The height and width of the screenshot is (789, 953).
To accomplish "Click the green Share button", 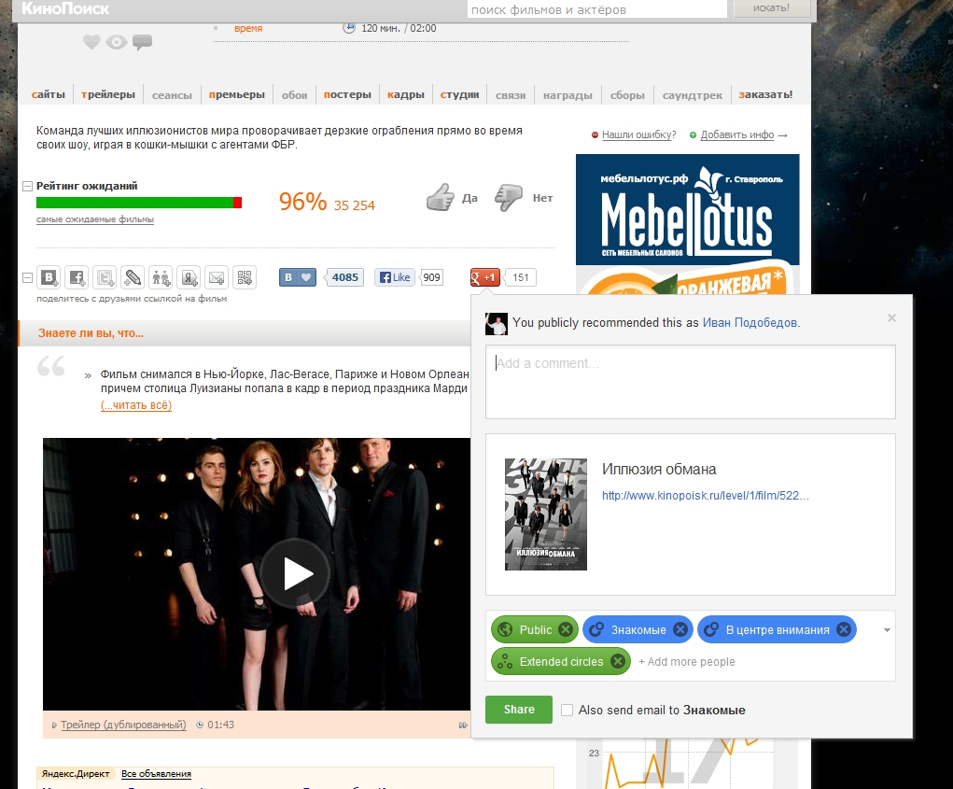I will [519, 710].
